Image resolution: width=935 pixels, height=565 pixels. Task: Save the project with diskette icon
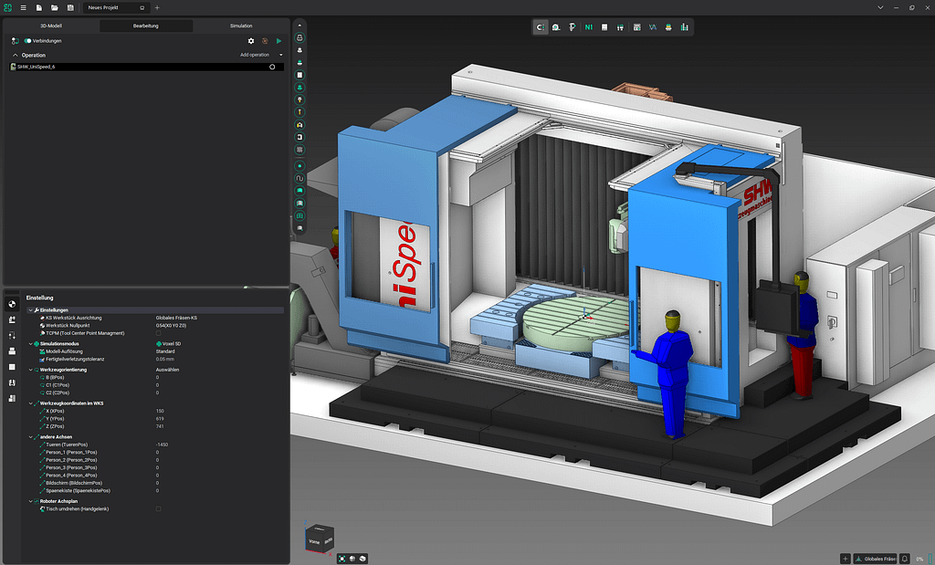(x=70, y=7)
